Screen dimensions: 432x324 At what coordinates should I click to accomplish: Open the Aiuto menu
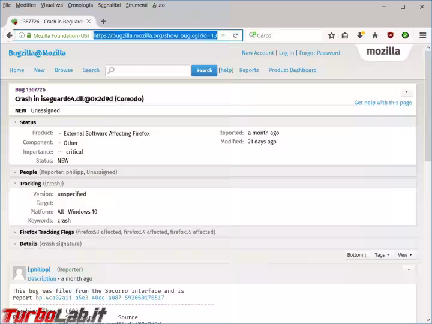(x=158, y=5)
